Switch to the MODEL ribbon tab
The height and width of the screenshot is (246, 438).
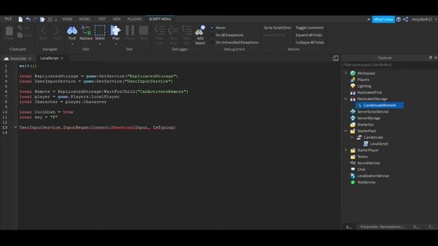pyautogui.click(x=85, y=19)
